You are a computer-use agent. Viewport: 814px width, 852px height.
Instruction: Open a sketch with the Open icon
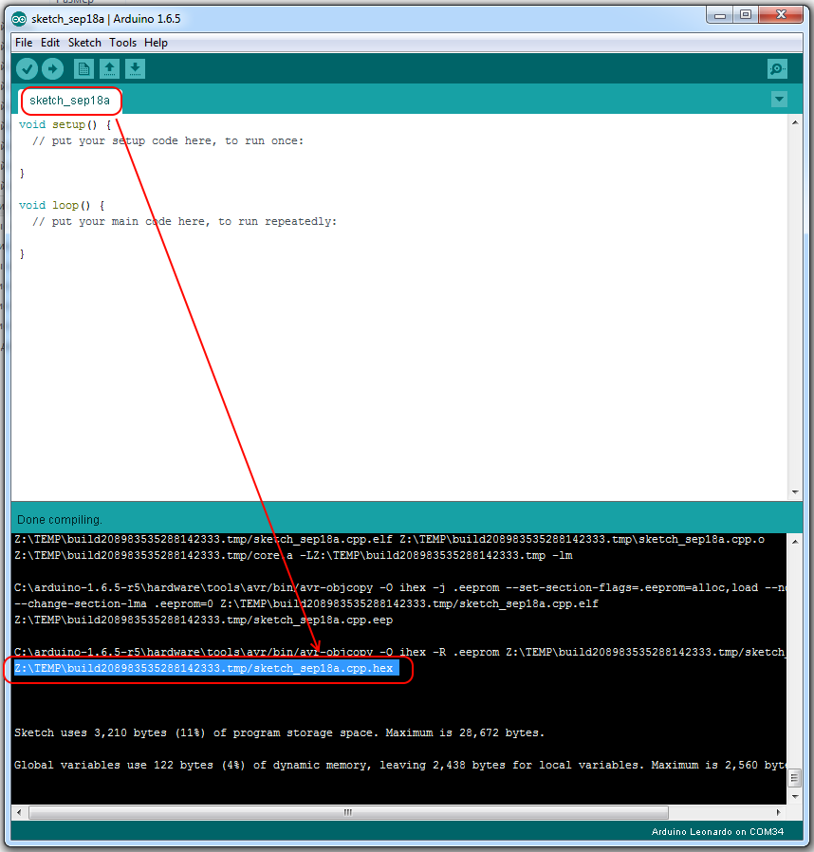point(109,69)
